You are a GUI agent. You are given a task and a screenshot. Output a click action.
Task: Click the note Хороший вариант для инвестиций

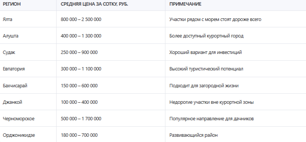tap(206, 52)
